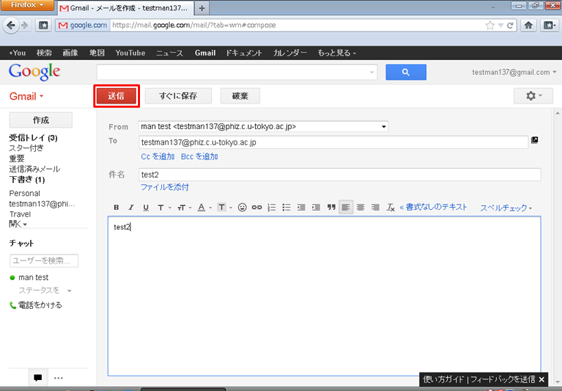Open the Important (重要) folder

17,158
